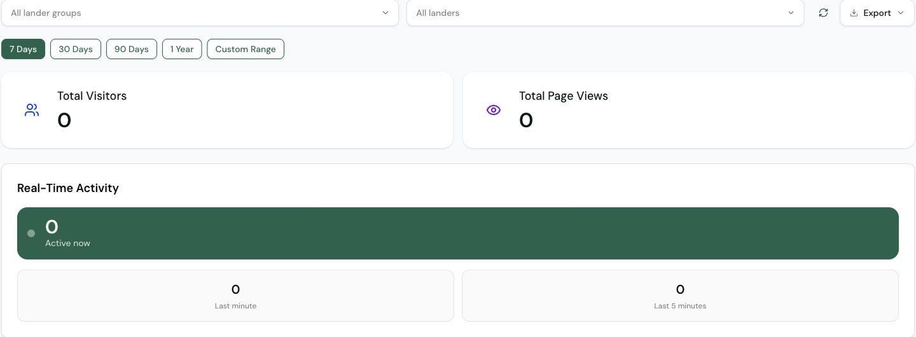Click the Active now count 0
Viewport: 916px width, 337px height.
pyautogui.click(x=52, y=227)
